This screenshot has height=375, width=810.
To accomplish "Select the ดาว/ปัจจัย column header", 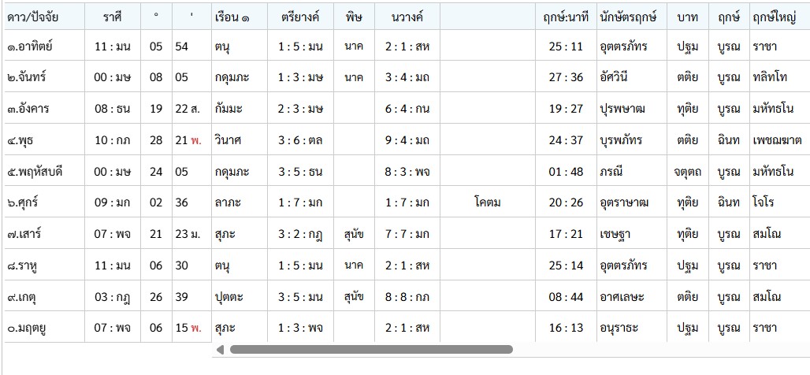I will tap(32, 17).
